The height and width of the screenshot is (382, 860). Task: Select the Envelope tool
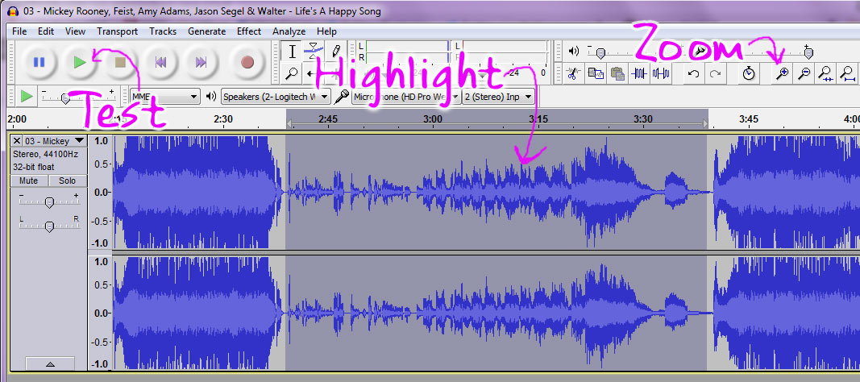click(x=314, y=52)
